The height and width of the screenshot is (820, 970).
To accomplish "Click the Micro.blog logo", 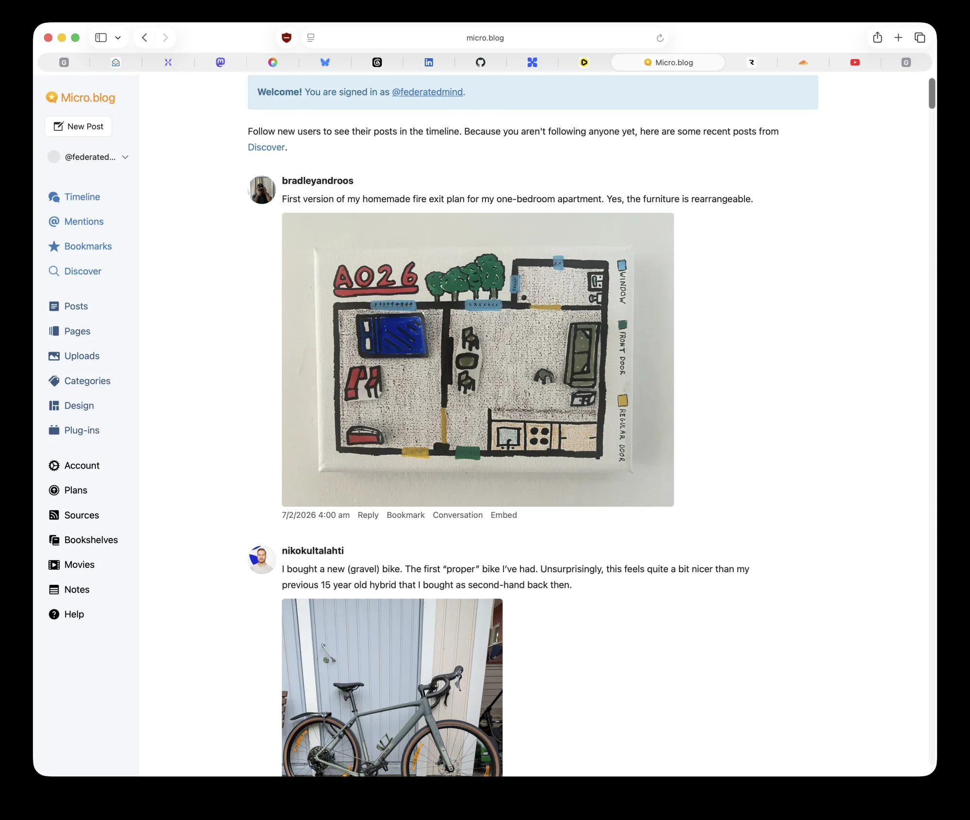I will tap(81, 97).
